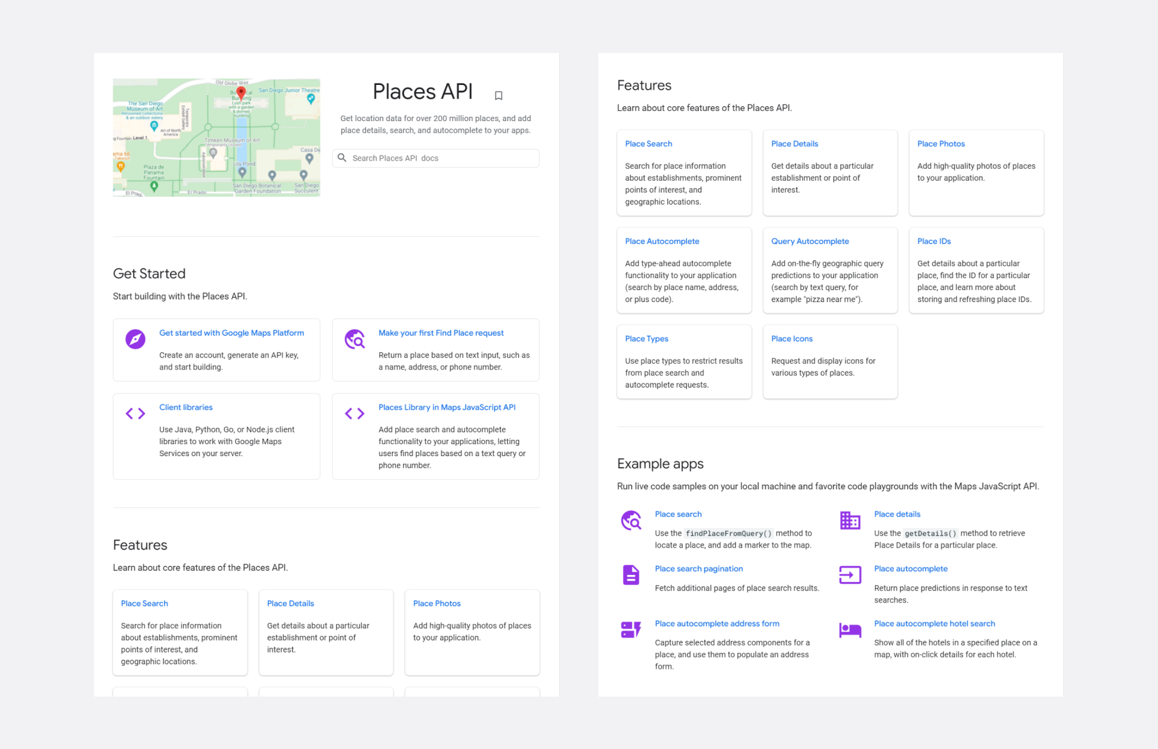Click the input arrow icon beside Place autocomplete
This screenshot has height=749, width=1158.
tap(850, 575)
